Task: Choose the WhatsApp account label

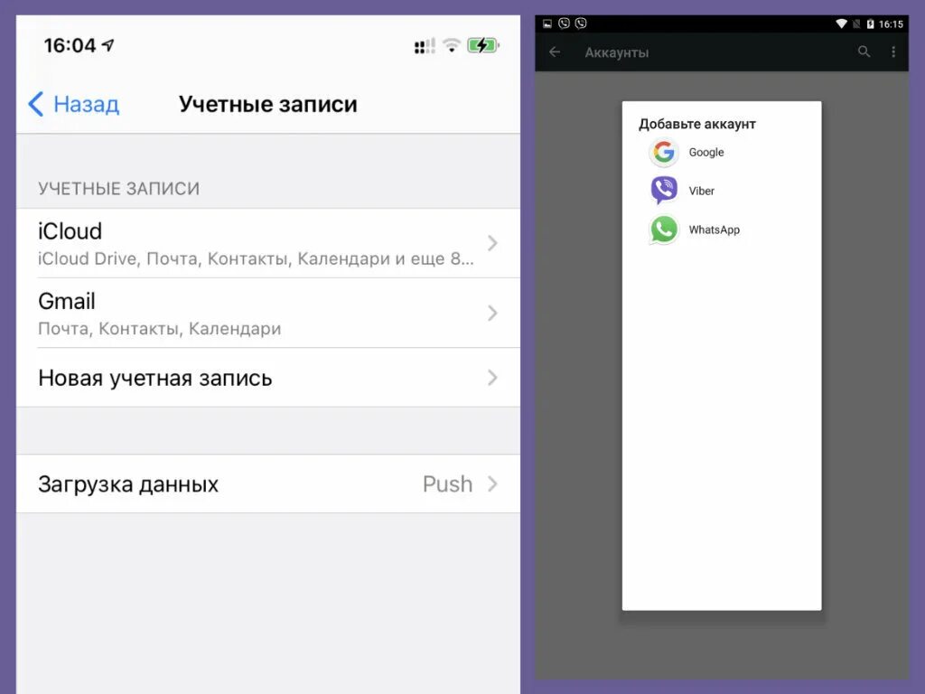Action: [x=714, y=230]
